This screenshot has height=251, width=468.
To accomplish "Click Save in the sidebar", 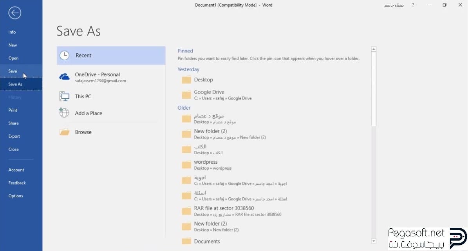I will point(21,71).
